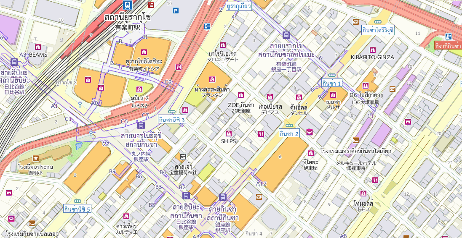Click bus stop icon above กินซ่า 2
462x238 pixels.
[x=289, y=126]
